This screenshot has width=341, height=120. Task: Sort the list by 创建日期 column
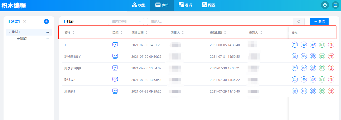coord(147,33)
